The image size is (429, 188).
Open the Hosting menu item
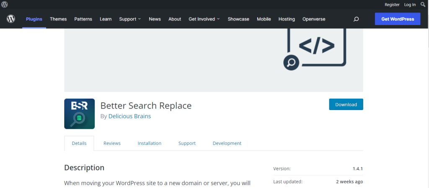[x=287, y=19]
